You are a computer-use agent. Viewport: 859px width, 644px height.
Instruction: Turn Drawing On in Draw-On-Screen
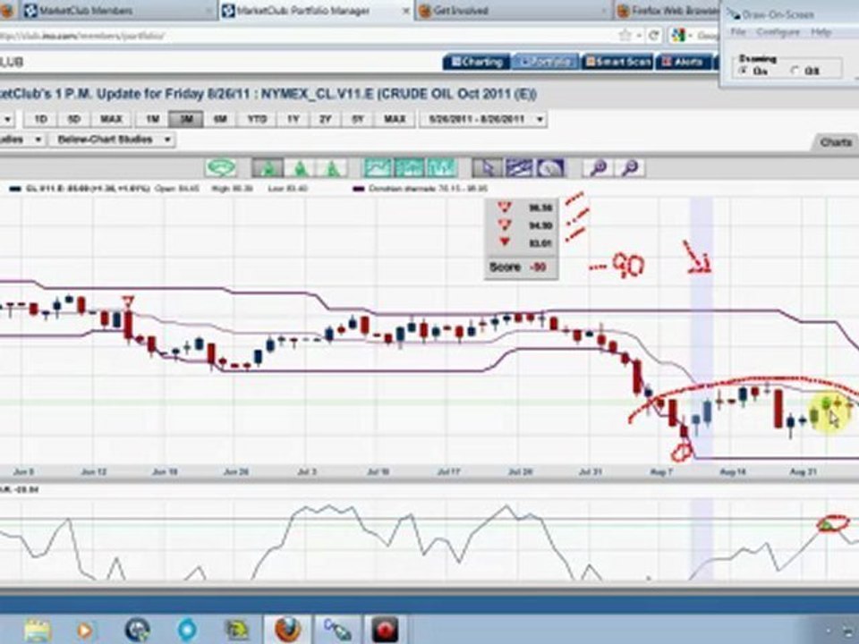point(744,71)
